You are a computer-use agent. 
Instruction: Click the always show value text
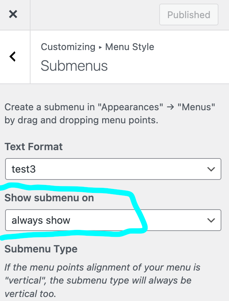(41, 220)
